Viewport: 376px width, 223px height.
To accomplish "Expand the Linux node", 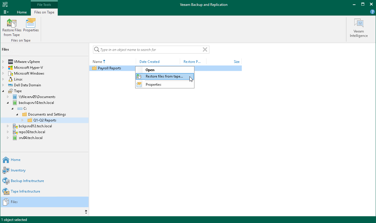I will (x=3, y=79).
